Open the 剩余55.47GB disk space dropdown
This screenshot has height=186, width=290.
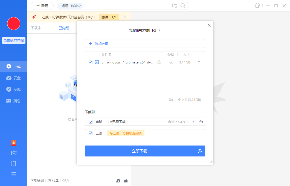pyautogui.click(x=193, y=122)
